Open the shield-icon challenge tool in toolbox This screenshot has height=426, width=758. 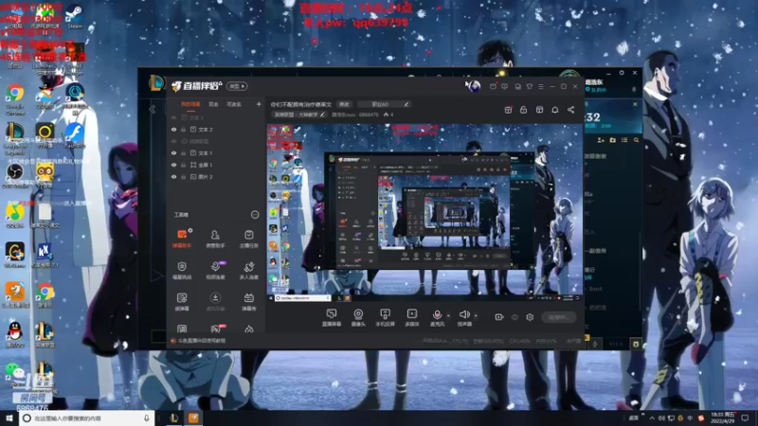182,271
